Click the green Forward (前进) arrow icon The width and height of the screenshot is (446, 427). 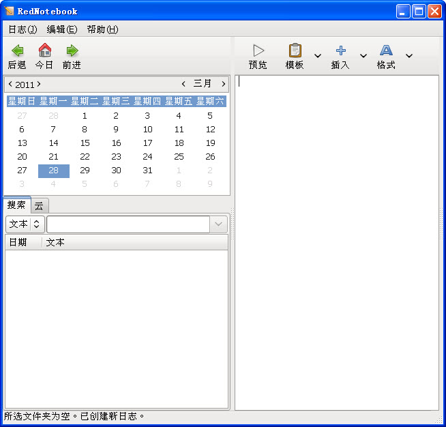pyautogui.click(x=72, y=50)
